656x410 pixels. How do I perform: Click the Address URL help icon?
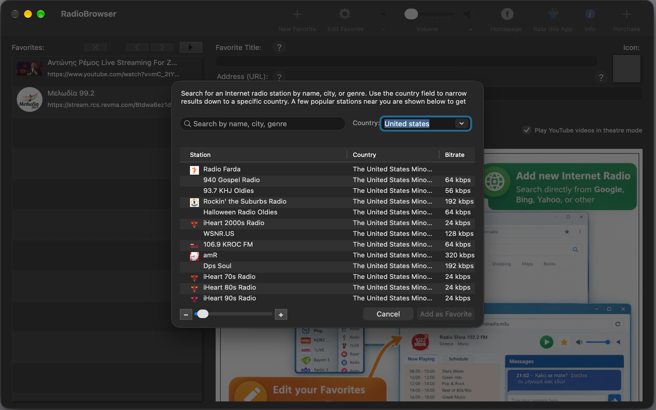pyautogui.click(x=279, y=77)
